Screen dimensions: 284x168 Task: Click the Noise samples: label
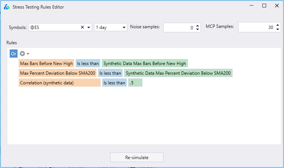[145, 27]
